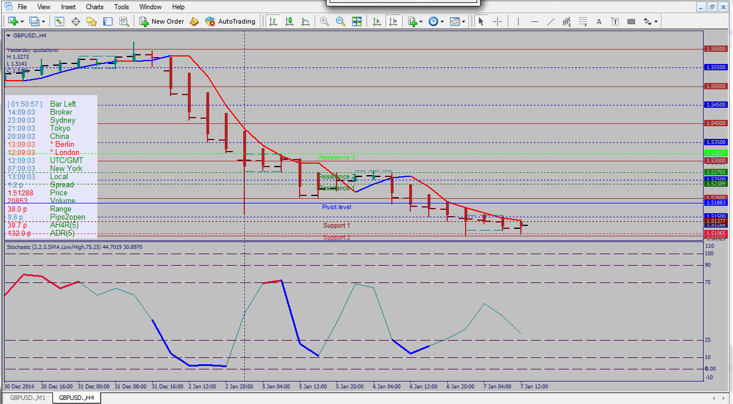Viewport: 733px width, 404px height.
Task: Switch to bar chart mode
Action: pos(273,21)
